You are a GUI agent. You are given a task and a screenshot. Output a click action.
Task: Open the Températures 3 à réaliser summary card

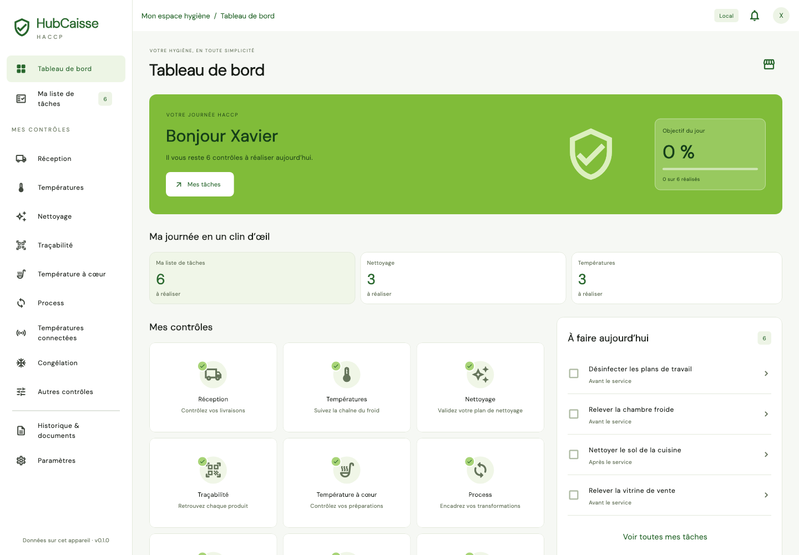[677, 278]
